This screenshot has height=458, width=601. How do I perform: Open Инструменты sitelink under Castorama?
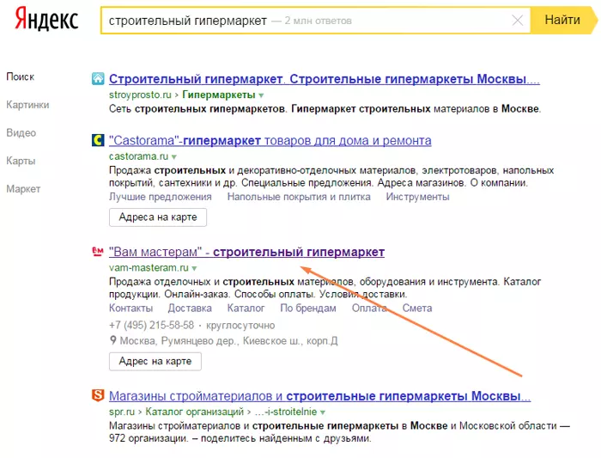click(418, 197)
